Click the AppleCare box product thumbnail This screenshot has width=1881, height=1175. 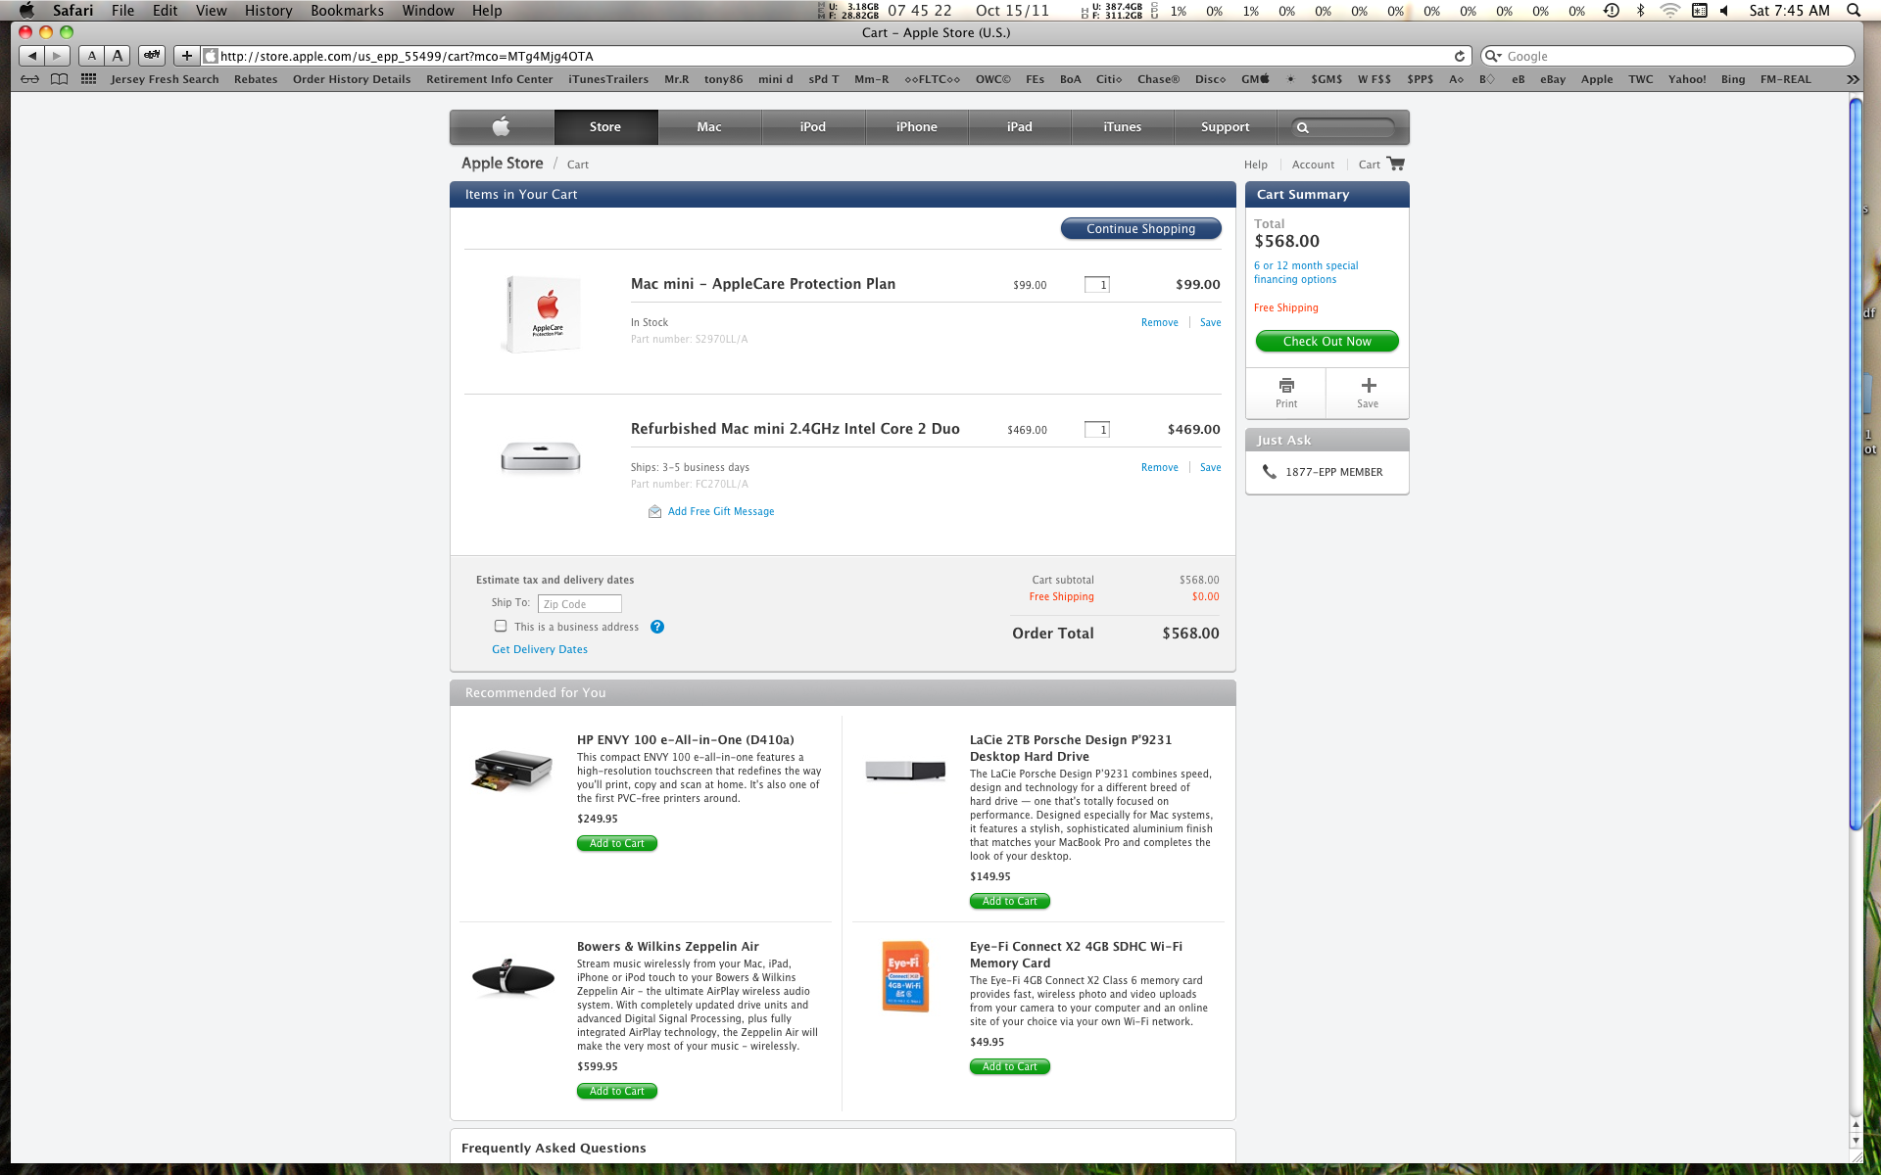[542, 314]
